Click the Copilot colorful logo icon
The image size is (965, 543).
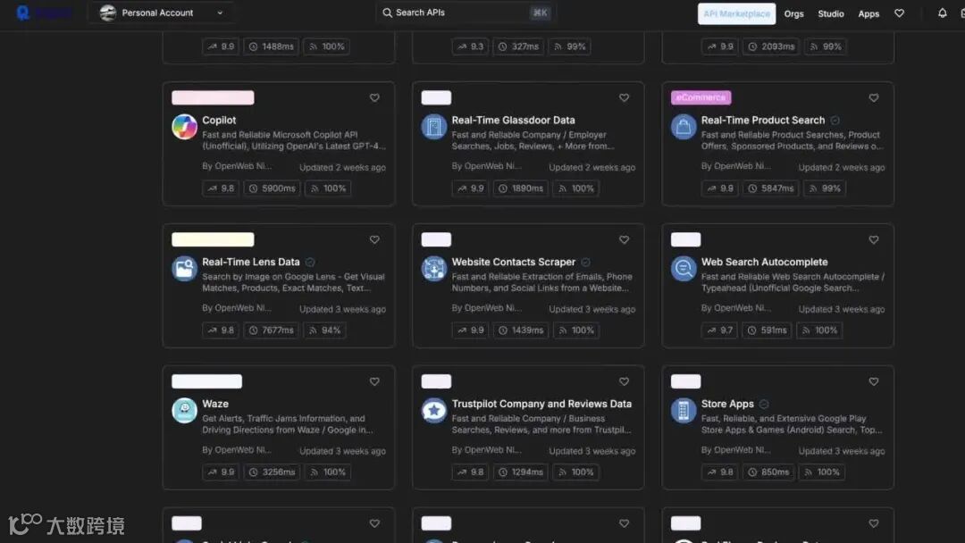pyautogui.click(x=184, y=127)
